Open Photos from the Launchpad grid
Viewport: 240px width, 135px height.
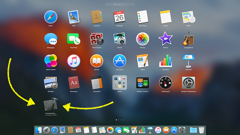(x=142, y=39)
